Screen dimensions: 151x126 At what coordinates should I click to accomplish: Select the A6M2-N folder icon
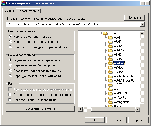pos(110,50)
